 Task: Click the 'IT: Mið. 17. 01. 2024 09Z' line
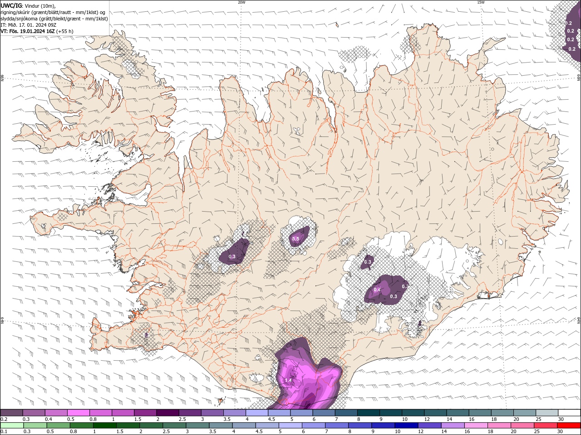point(28,25)
